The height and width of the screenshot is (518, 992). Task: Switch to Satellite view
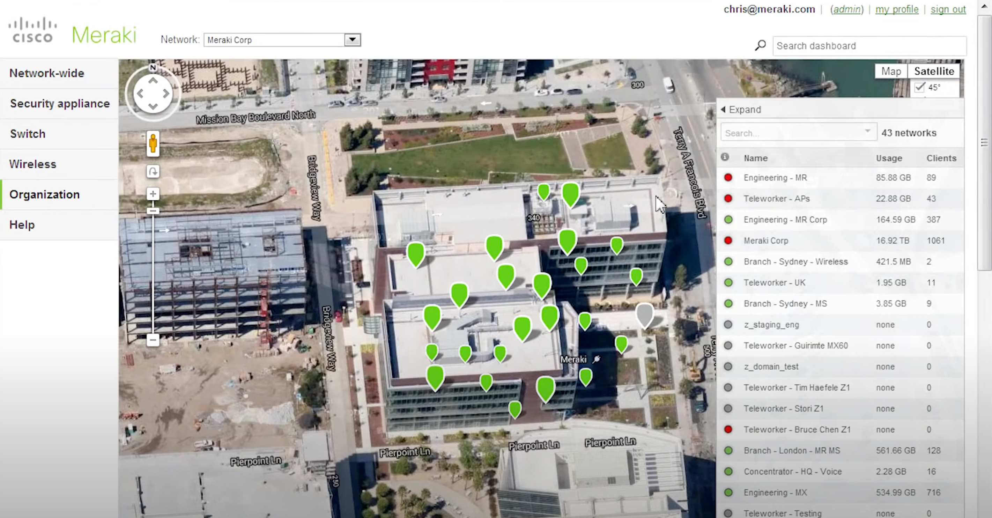pyautogui.click(x=934, y=71)
